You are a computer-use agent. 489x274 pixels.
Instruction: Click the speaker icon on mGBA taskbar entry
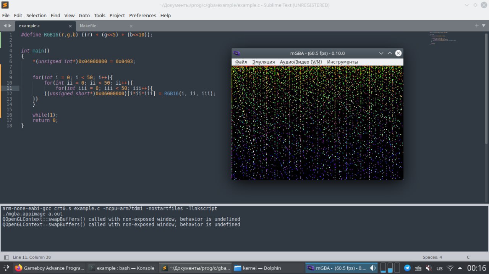pos(372,268)
